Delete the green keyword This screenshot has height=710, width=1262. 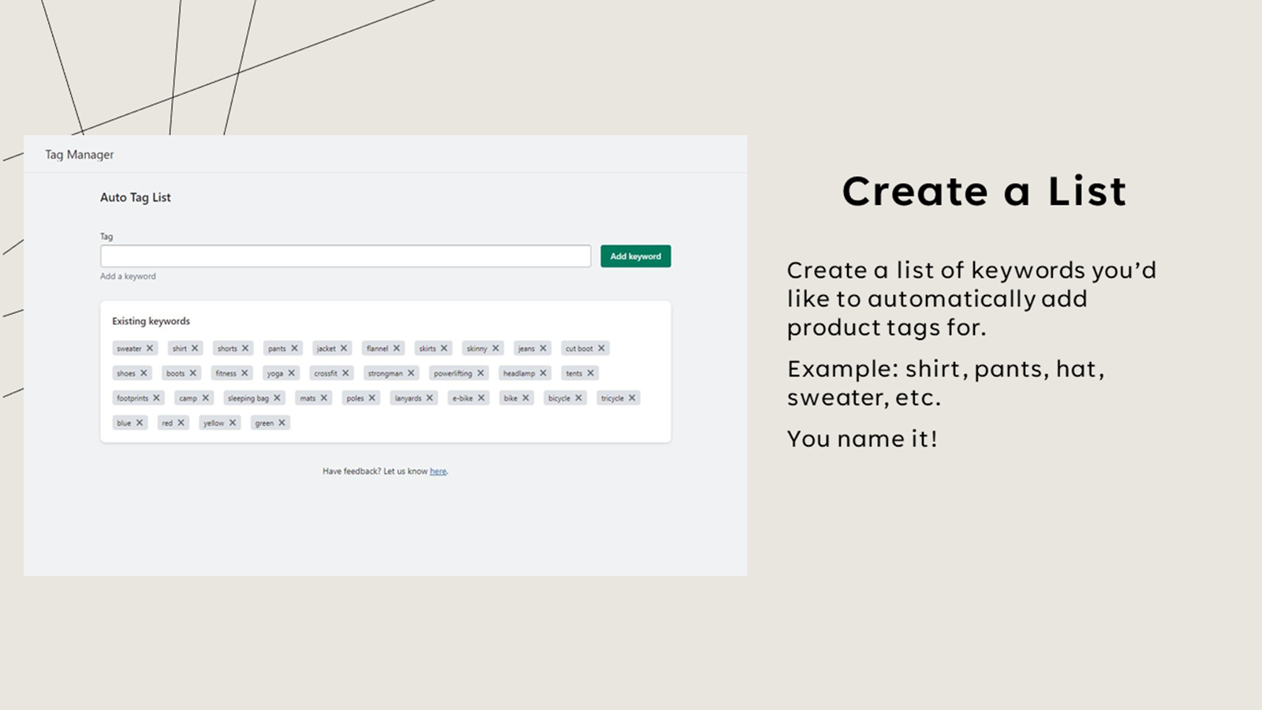[282, 423]
